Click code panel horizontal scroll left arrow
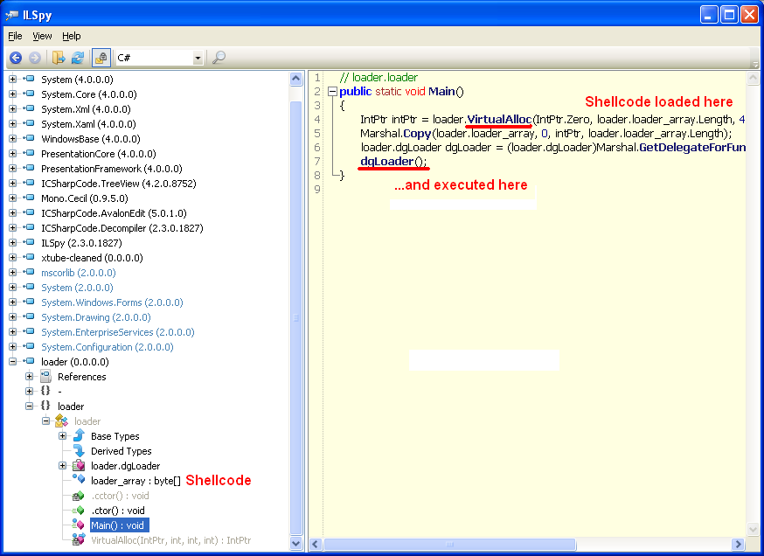Viewport: 764px width, 556px height. click(x=316, y=544)
